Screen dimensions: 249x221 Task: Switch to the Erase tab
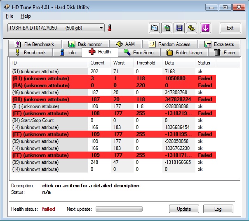pyautogui.click(x=224, y=52)
